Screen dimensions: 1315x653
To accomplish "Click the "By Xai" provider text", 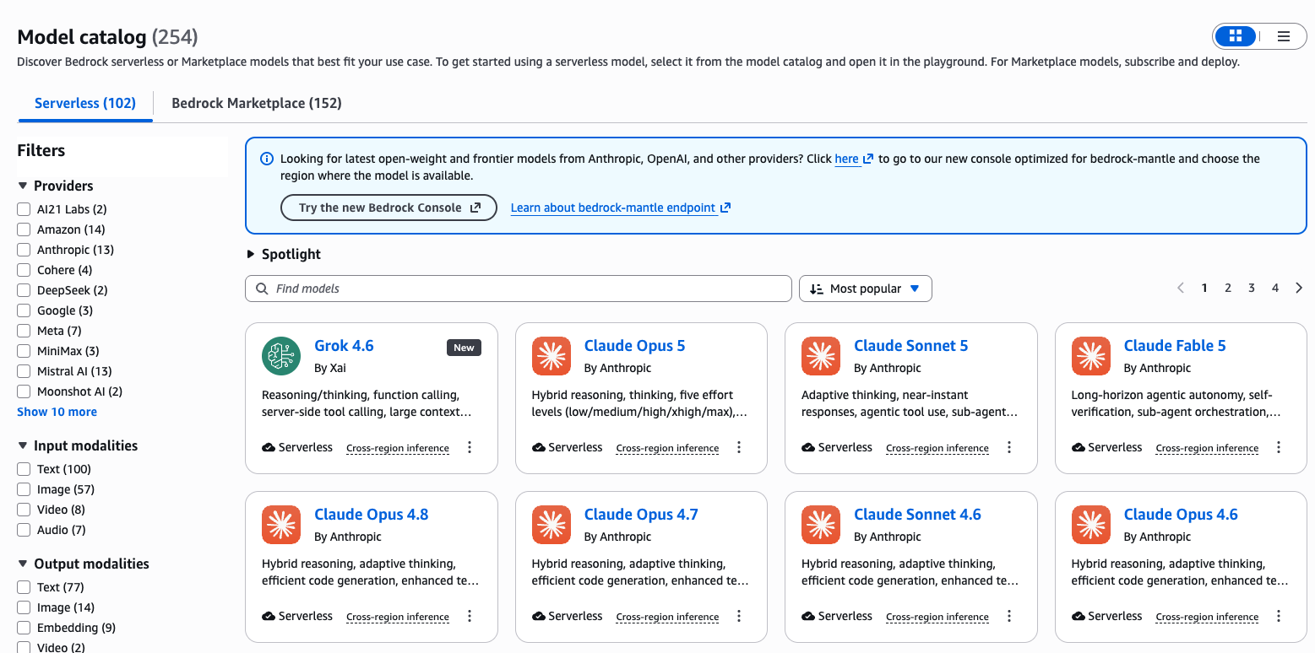I will click(330, 368).
